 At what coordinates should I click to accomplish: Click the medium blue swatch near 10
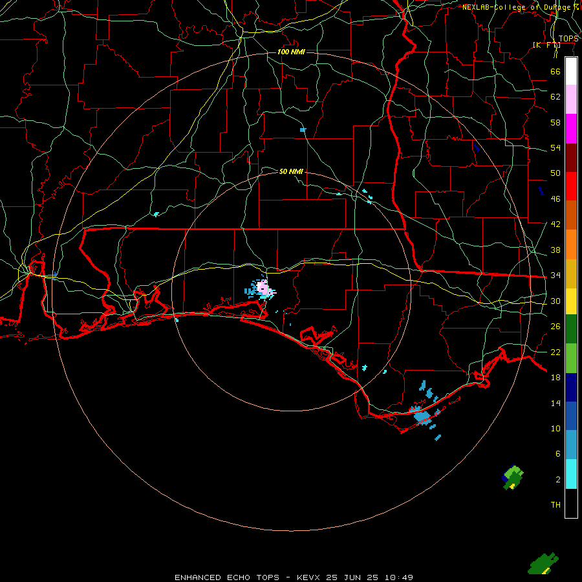click(x=571, y=416)
